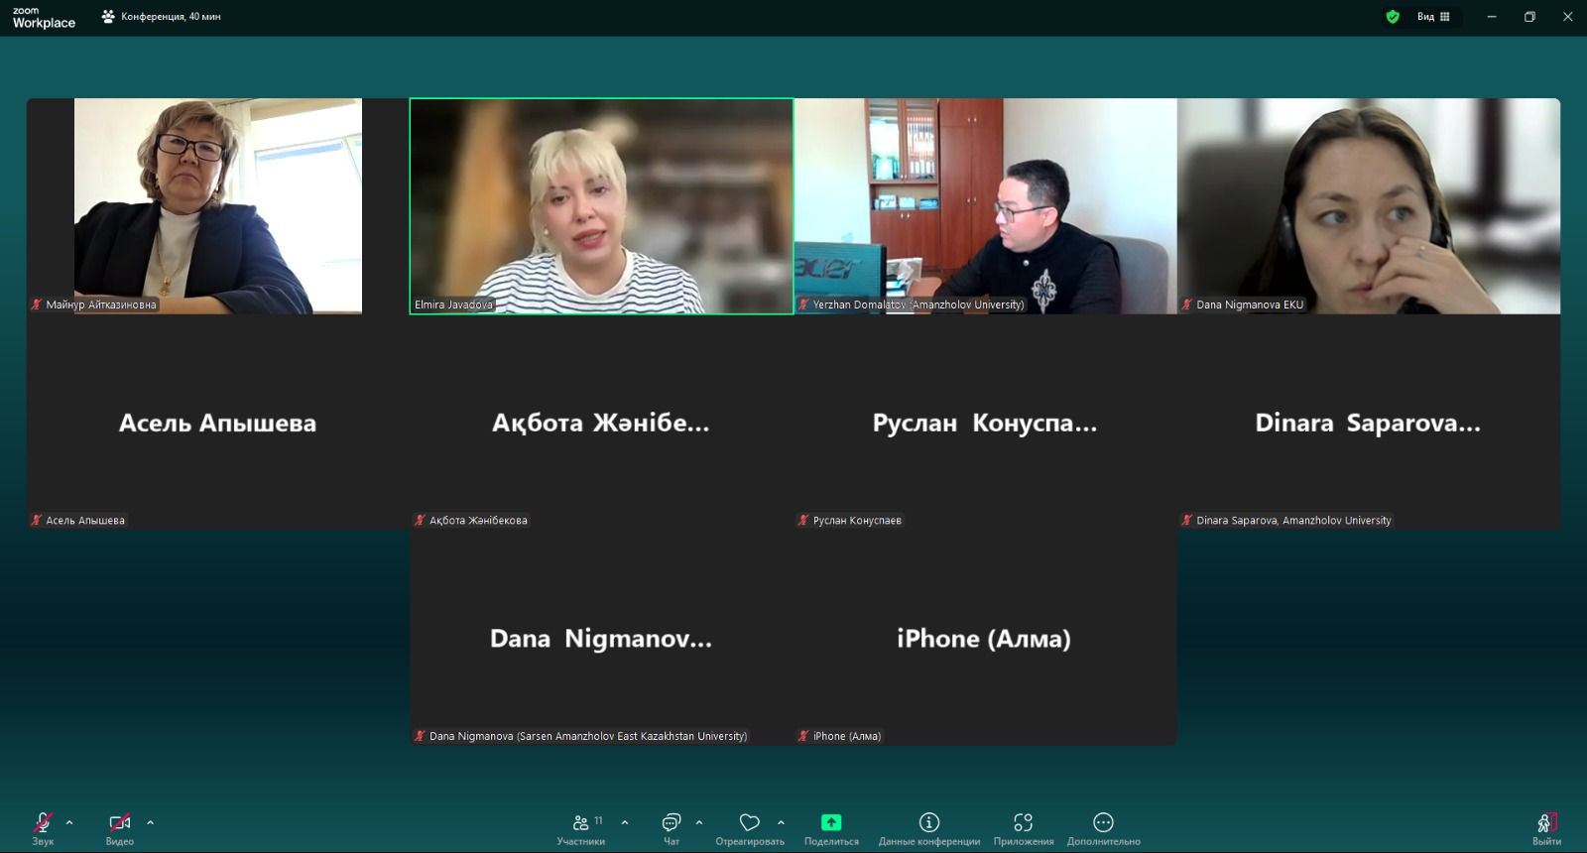Expand the reactions options chevron
The height and width of the screenshot is (853, 1587).
[782, 822]
